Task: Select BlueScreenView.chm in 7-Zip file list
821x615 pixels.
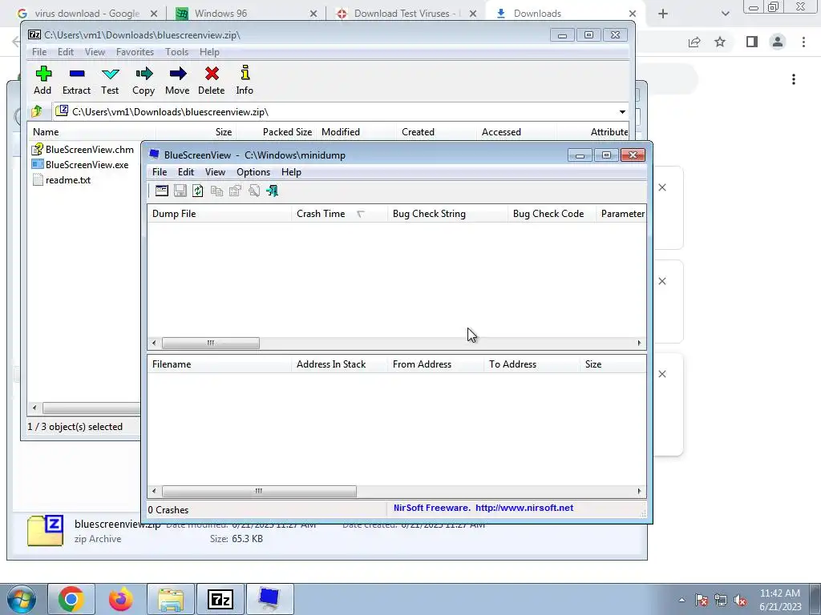Action: click(83, 150)
